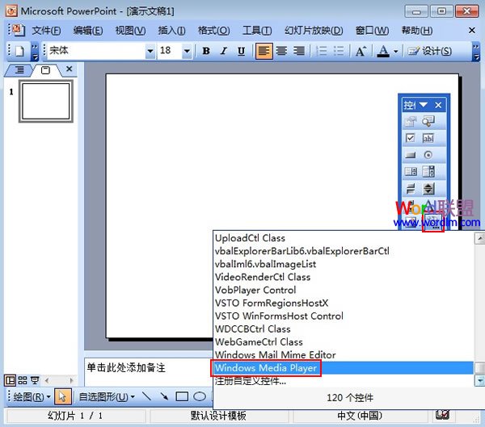Close the outline/slides pane
The height and width of the screenshot is (427, 485).
(x=70, y=69)
